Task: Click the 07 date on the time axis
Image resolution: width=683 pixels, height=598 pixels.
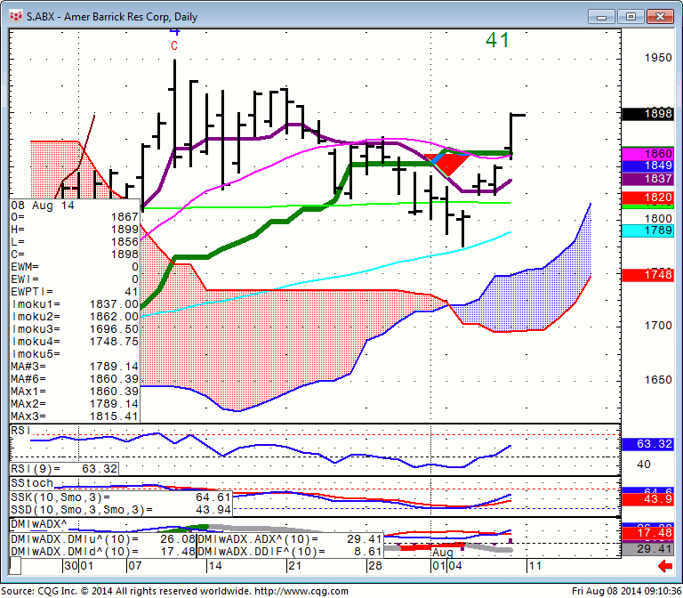Action: (134, 566)
